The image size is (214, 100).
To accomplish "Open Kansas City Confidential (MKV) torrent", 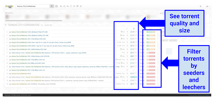I will (22, 73).
